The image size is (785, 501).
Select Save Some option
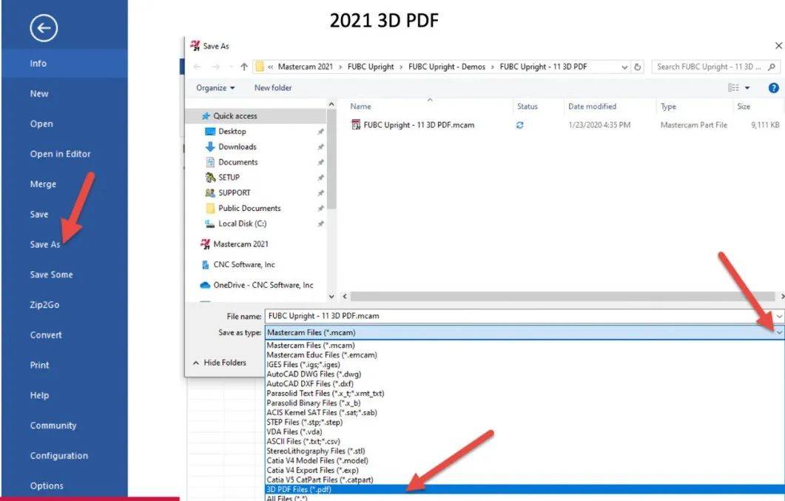(51, 275)
